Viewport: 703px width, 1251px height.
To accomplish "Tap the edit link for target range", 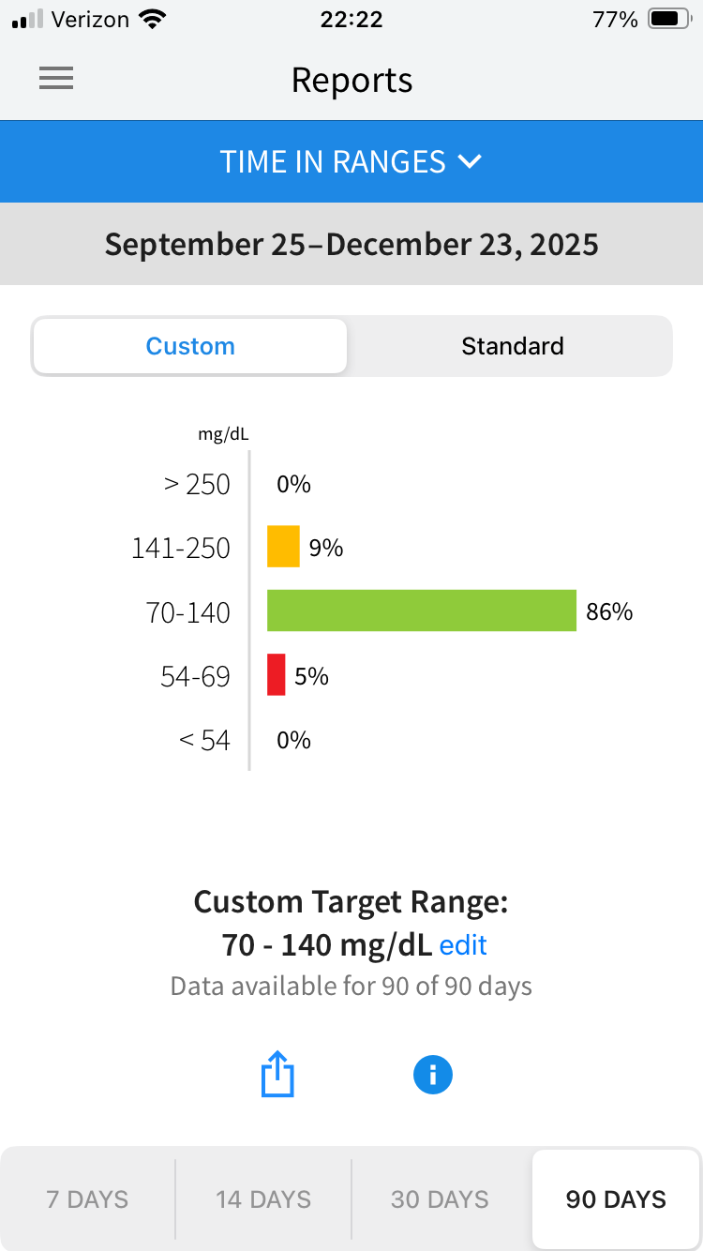I will point(463,944).
